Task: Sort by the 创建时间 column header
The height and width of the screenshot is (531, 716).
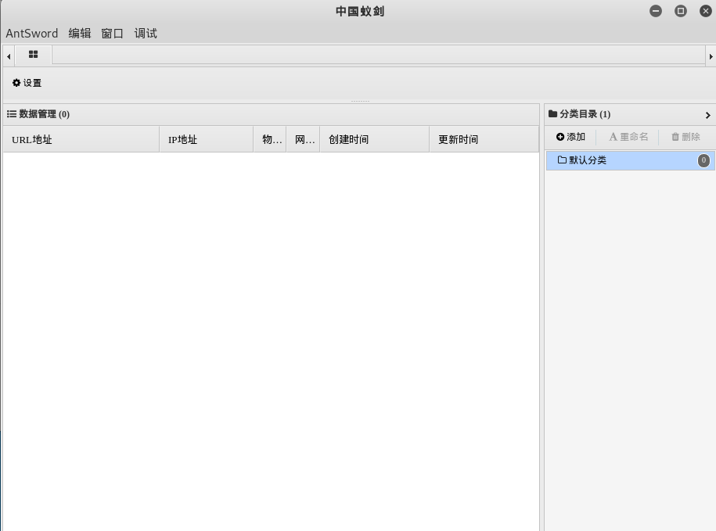Action: tap(375, 139)
